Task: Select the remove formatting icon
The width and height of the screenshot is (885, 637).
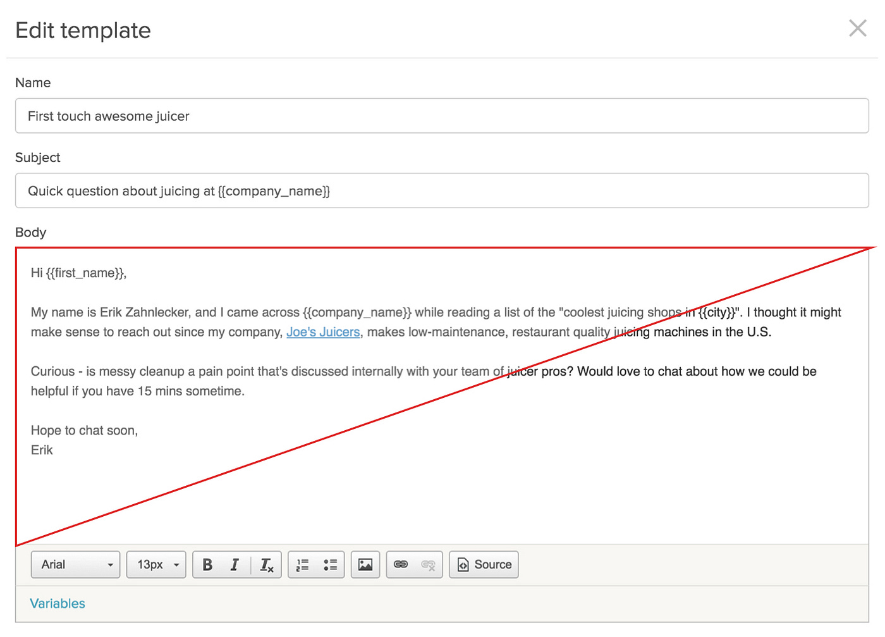Action: [266, 564]
